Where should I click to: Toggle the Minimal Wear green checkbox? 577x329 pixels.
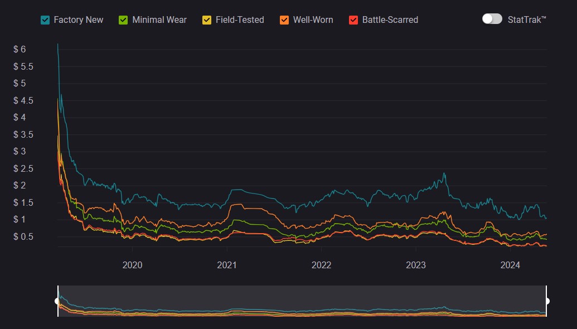tap(123, 20)
